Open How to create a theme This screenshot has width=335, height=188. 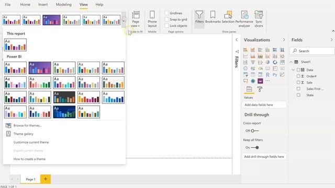(29, 159)
